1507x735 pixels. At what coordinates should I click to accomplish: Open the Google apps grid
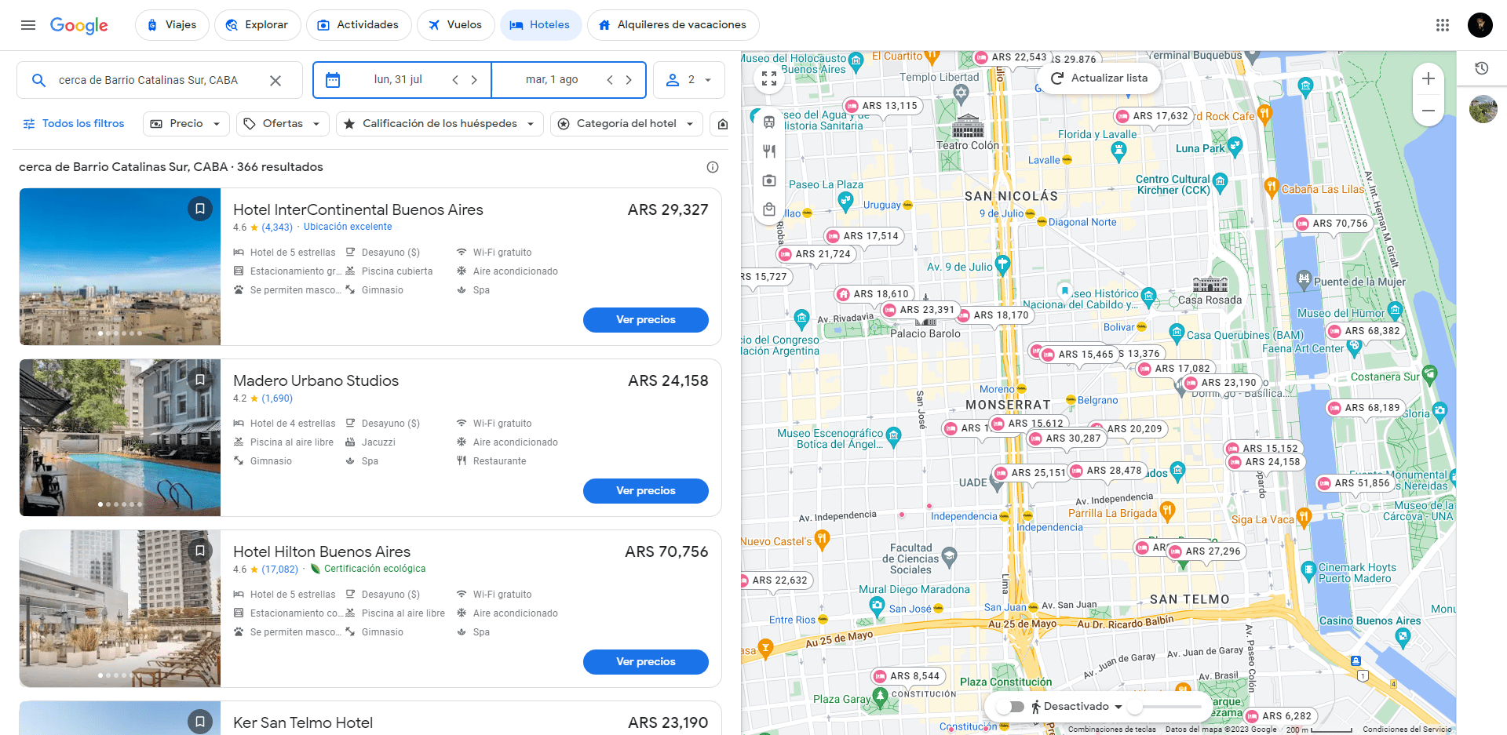click(x=1443, y=24)
